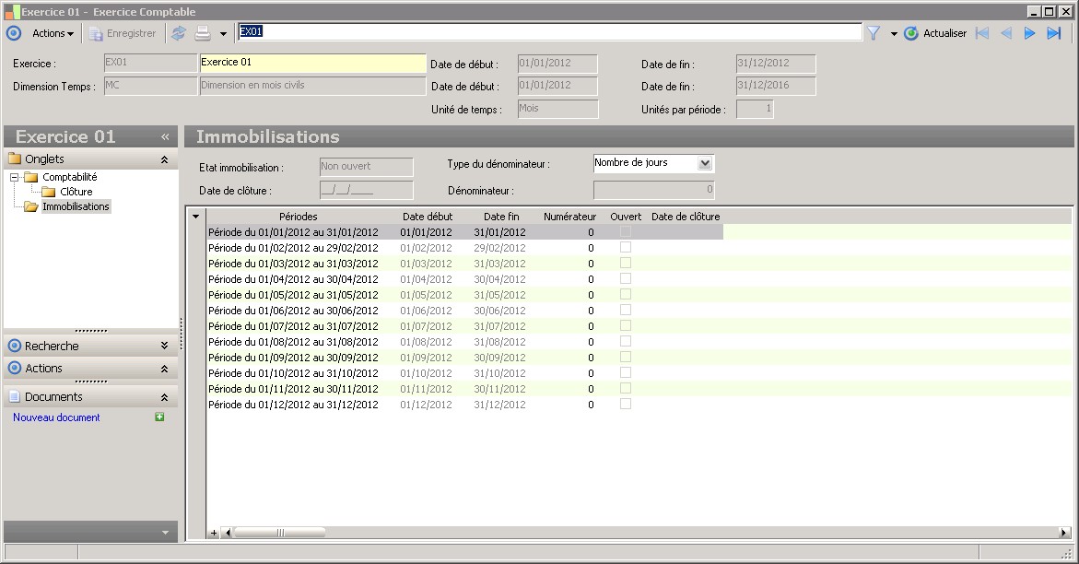Click the Actualiser refresh button

(x=935, y=33)
